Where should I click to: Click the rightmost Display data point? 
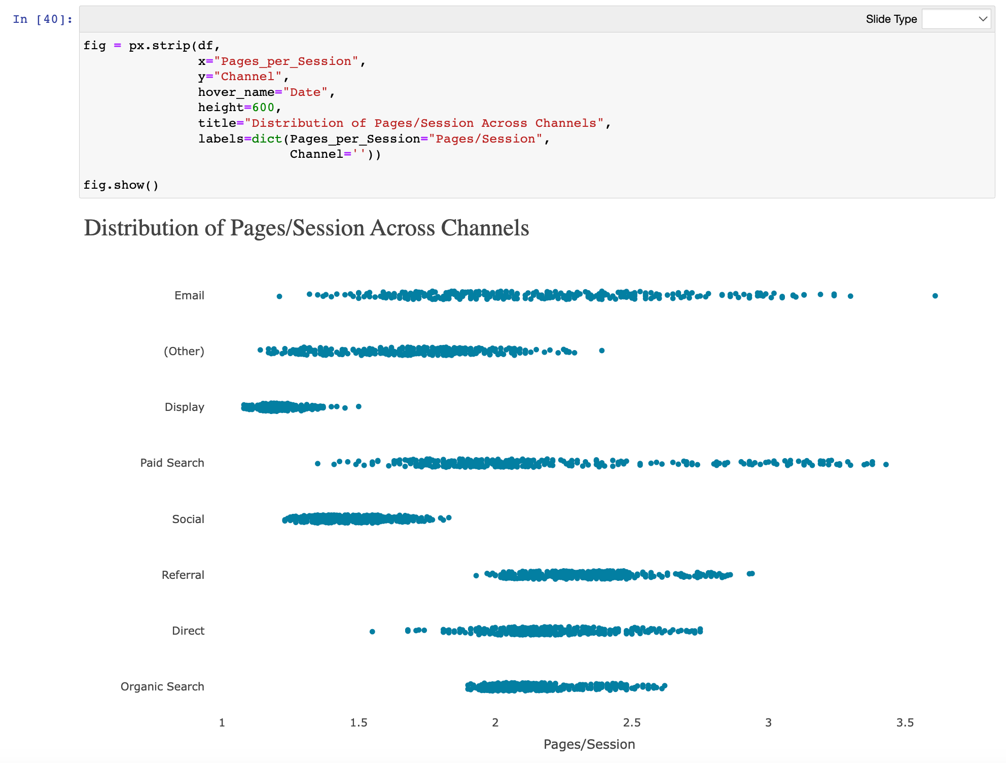pos(358,406)
